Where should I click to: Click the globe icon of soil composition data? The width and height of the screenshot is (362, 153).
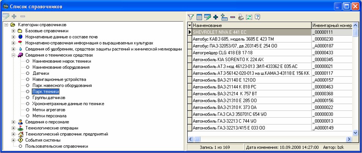20,37
